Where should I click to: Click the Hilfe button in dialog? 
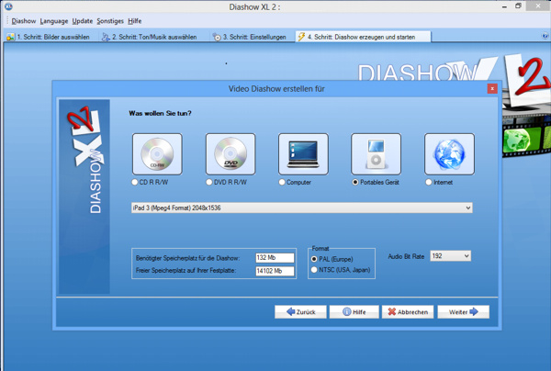click(354, 311)
